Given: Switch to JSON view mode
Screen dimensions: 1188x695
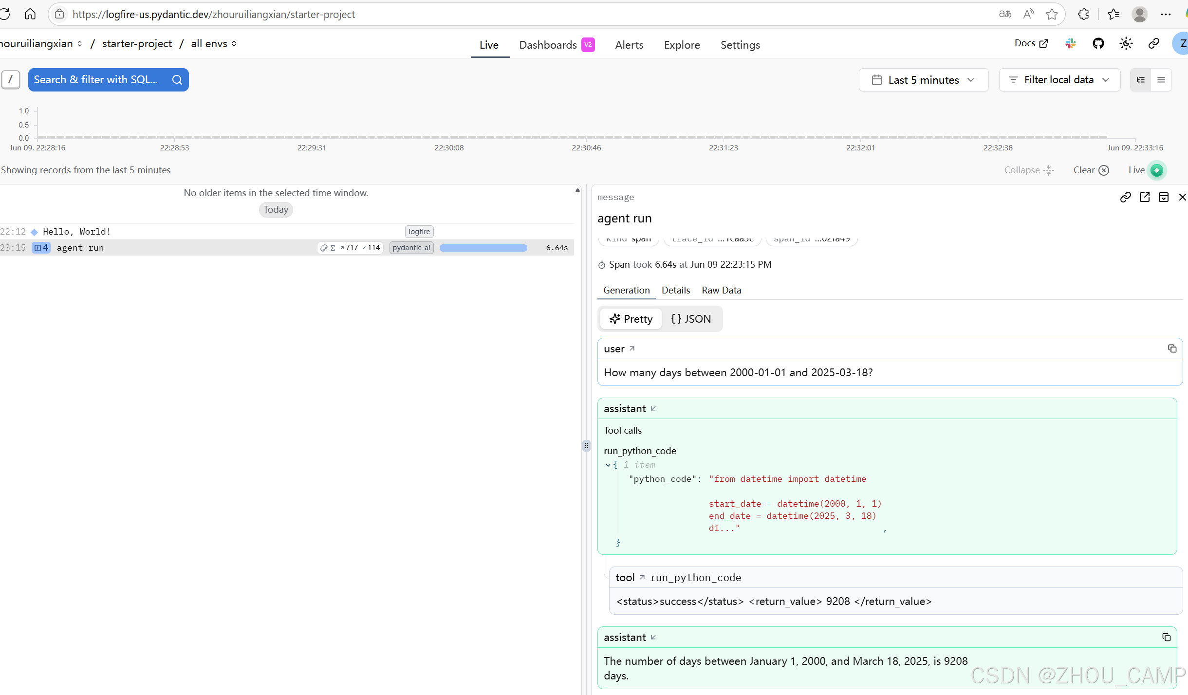Looking at the screenshot, I should tap(691, 319).
